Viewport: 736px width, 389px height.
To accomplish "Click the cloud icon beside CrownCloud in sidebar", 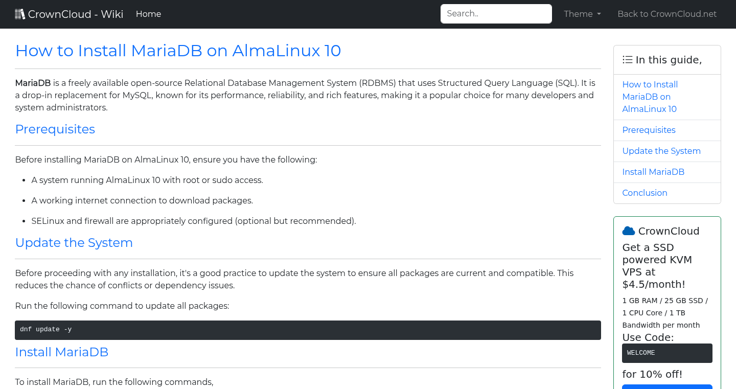I will coord(628,231).
